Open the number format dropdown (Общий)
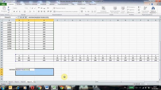The width and height of the screenshot is (161, 90). click(x=95, y=8)
